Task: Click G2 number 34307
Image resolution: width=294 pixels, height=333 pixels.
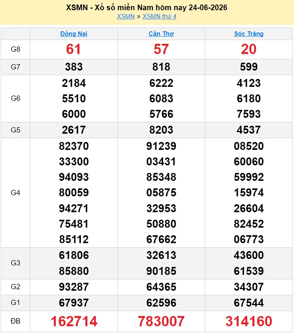Action: point(249,287)
